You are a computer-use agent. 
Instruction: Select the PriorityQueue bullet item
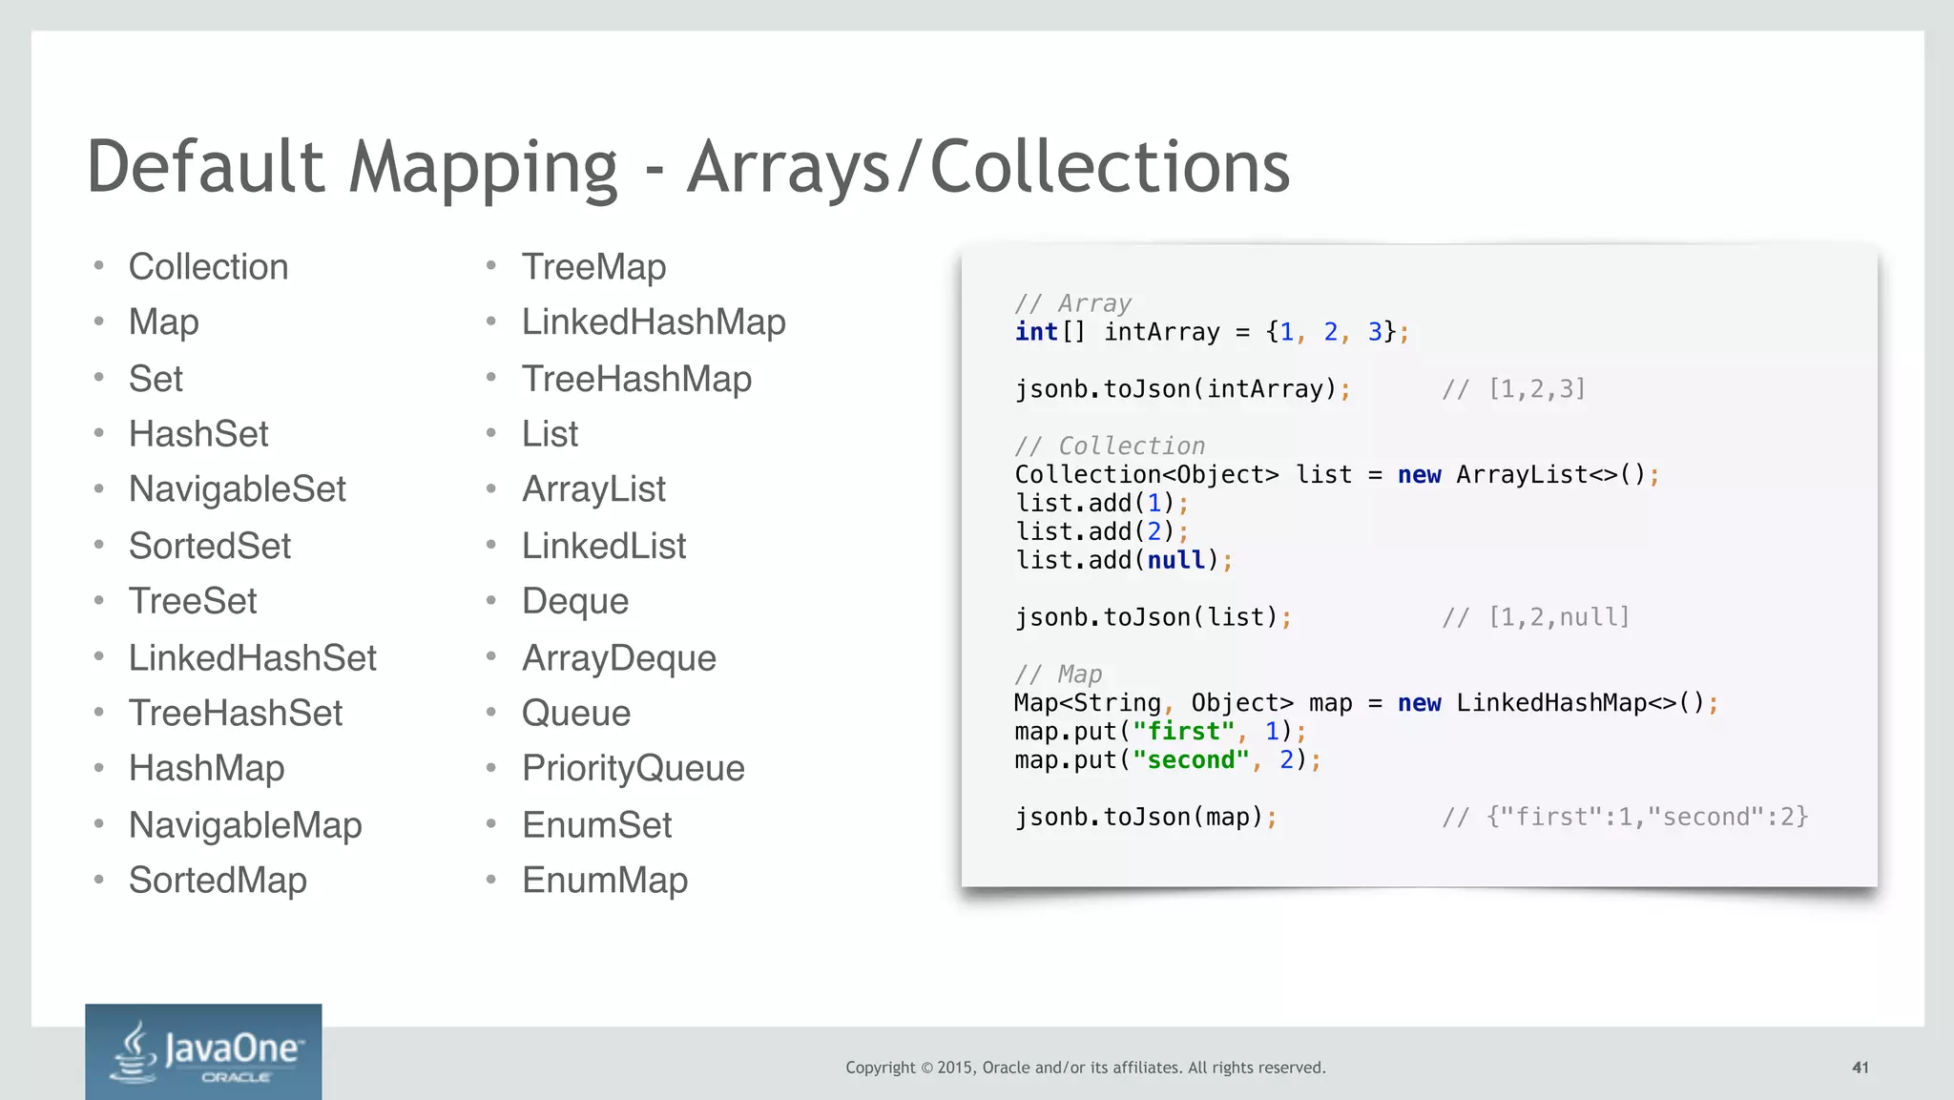pos(633,769)
